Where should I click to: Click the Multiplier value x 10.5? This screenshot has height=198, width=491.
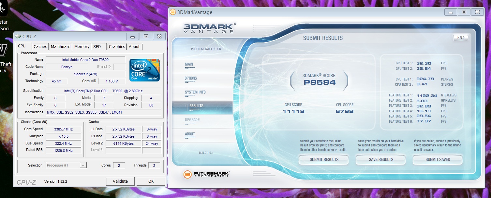64,136
